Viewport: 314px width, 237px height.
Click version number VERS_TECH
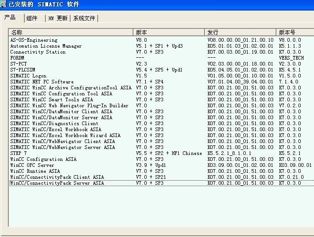[292, 58]
